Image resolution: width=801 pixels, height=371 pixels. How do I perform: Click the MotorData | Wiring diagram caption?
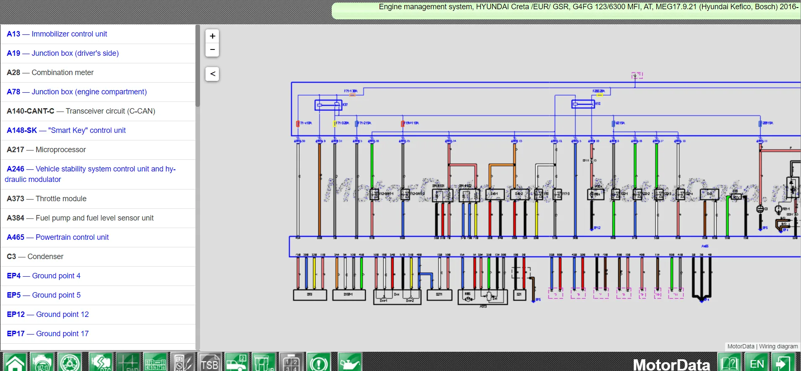pos(762,346)
